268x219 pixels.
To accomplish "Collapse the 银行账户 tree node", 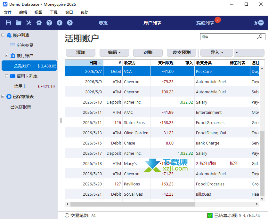I will point(6,56).
